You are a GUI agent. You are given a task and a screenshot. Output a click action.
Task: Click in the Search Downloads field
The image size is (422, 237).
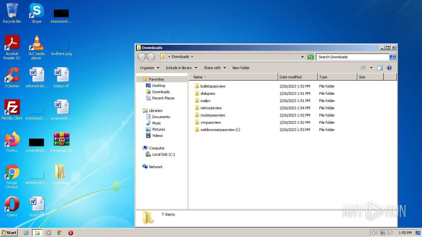click(x=352, y=57)
